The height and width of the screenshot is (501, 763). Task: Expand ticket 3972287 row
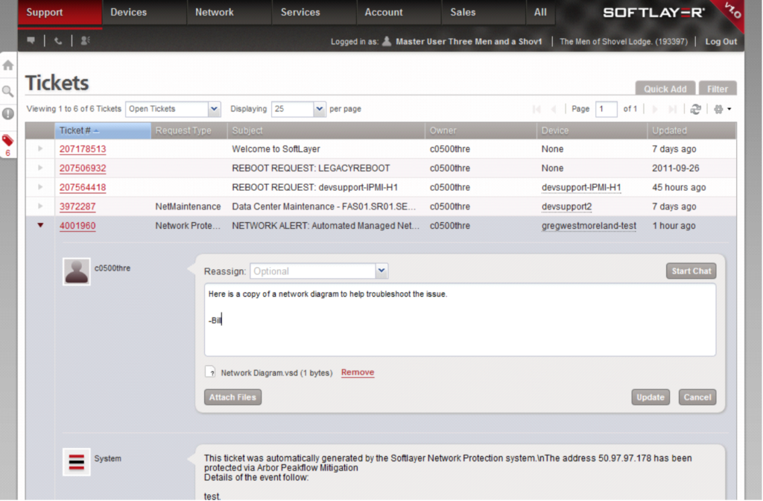(40, 206)
